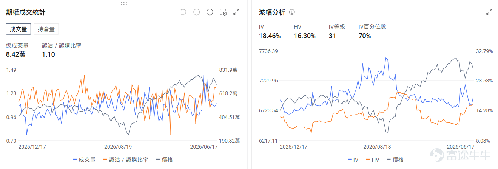Click the 404.51萬 volume axis label
Screen dimensions: 498x169
[230, 117]
